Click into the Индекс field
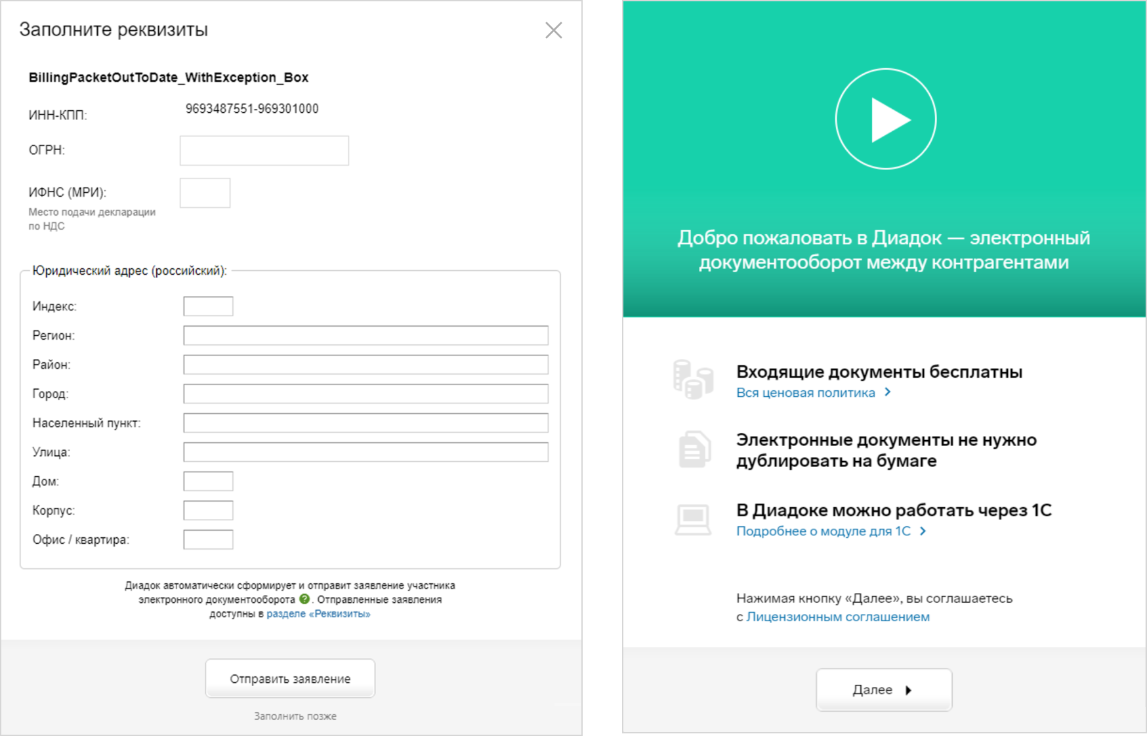The image size is (1147, 736). [208, 306]
